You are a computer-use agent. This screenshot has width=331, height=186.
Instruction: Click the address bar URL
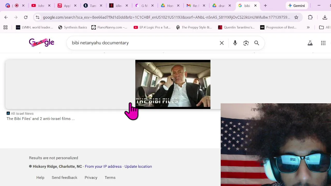167,17
